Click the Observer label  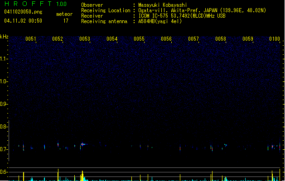pyautogui.click(x=92, y=5)
